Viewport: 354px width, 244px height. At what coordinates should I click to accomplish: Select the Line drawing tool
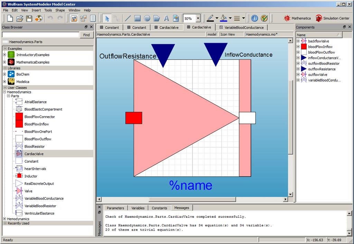pos(128,18)
